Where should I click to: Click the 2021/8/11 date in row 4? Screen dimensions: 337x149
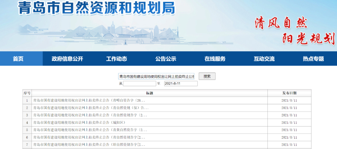pos(289,123)
